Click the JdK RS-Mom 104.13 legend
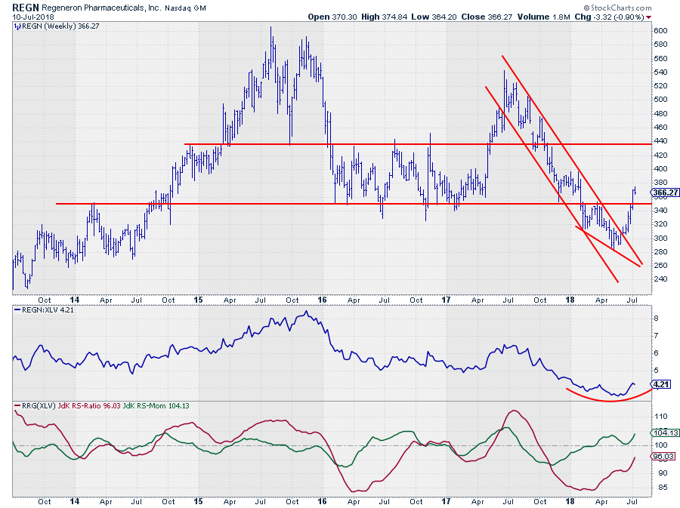 (x=156, y=406)
